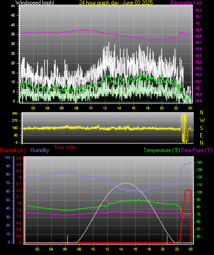
Task: Click the "140" temperature axis value
Action: point(199,162)
